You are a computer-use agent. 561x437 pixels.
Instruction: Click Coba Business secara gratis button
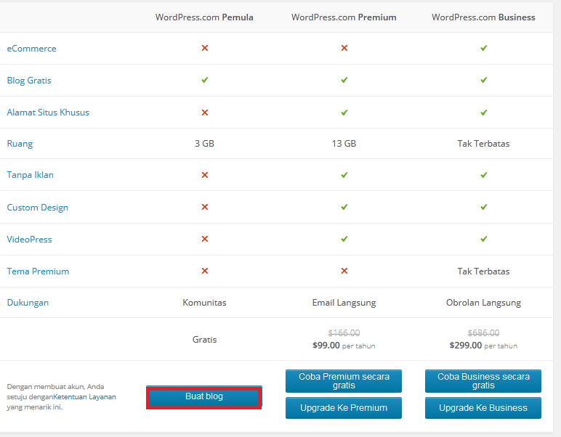click(483, 381)
